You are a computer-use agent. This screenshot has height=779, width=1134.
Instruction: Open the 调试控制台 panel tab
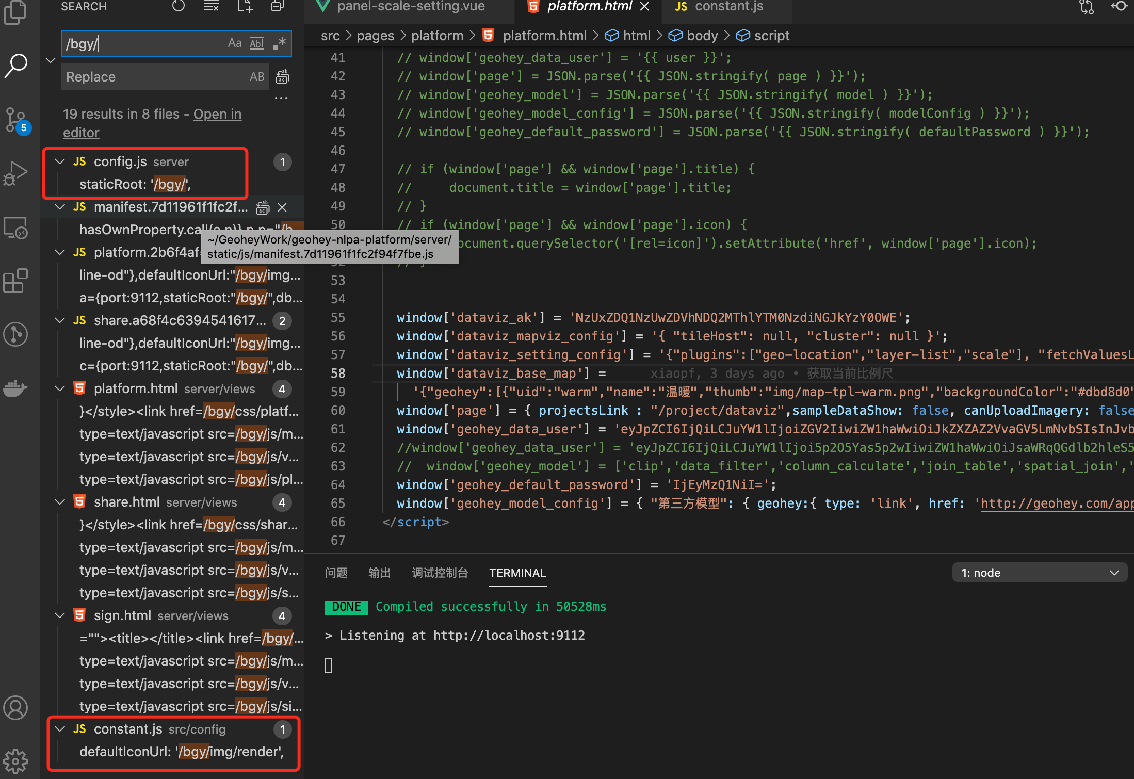coord(440,573)
